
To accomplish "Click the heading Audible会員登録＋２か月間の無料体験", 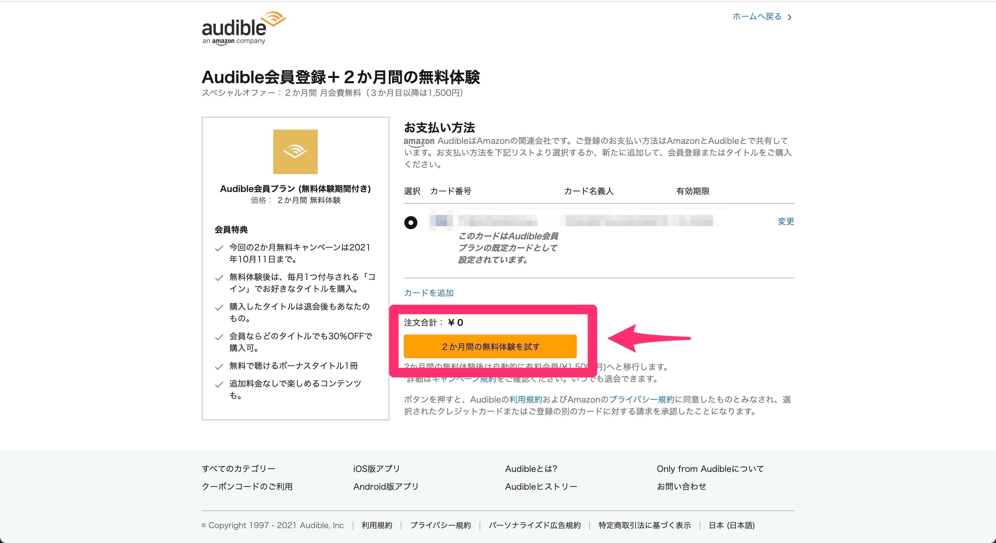I will [341, 77].
